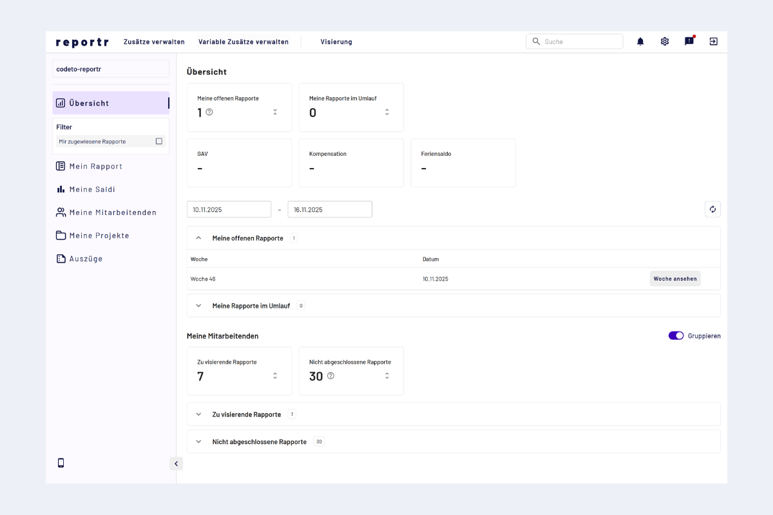
Task: Open the 'Zusätze verwalten' menu item
Action: click(x=154, y=42)
